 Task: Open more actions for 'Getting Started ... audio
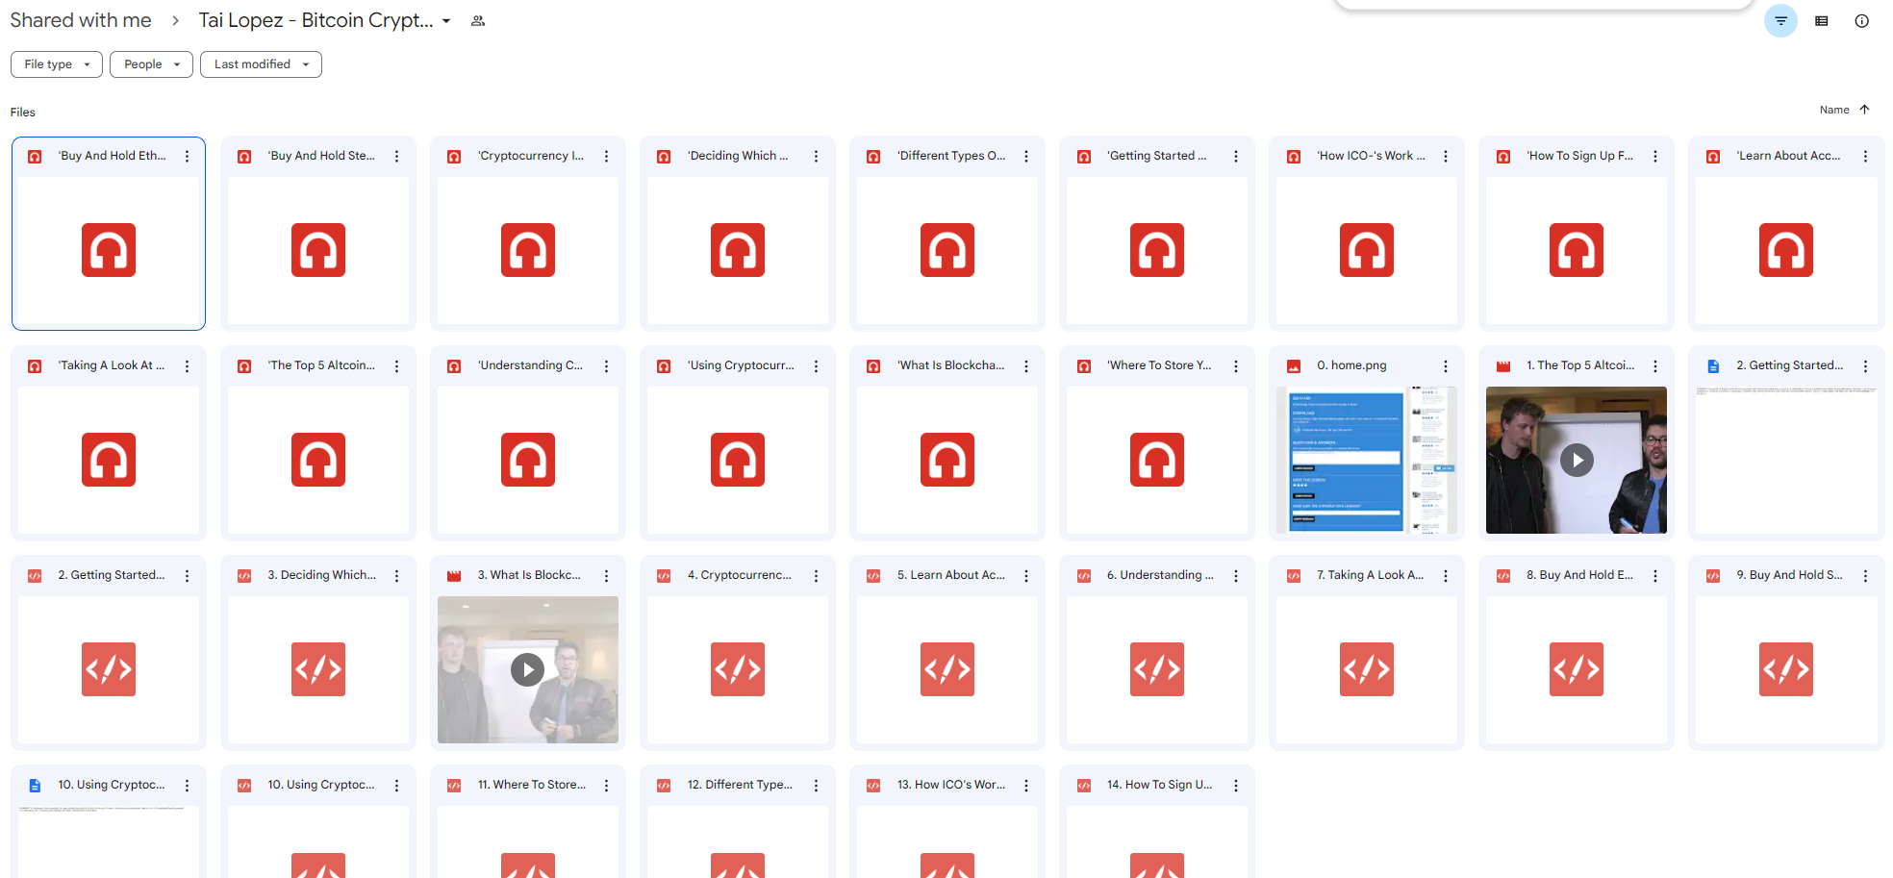coord(1236,156)
